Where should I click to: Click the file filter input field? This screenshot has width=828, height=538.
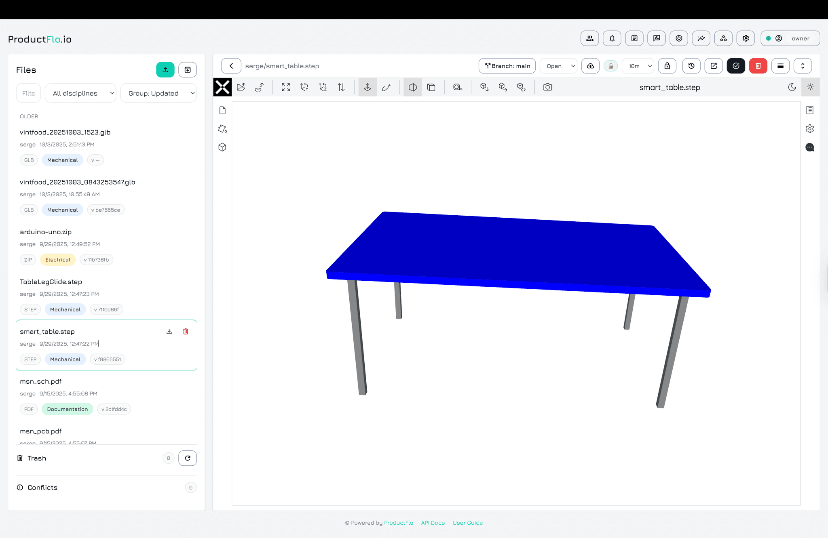pyautogui.click(x=29, y=93)
